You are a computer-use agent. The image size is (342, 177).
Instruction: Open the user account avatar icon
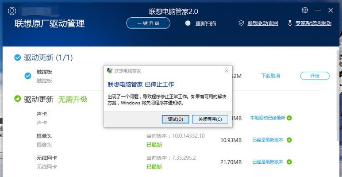coord(12,11)
